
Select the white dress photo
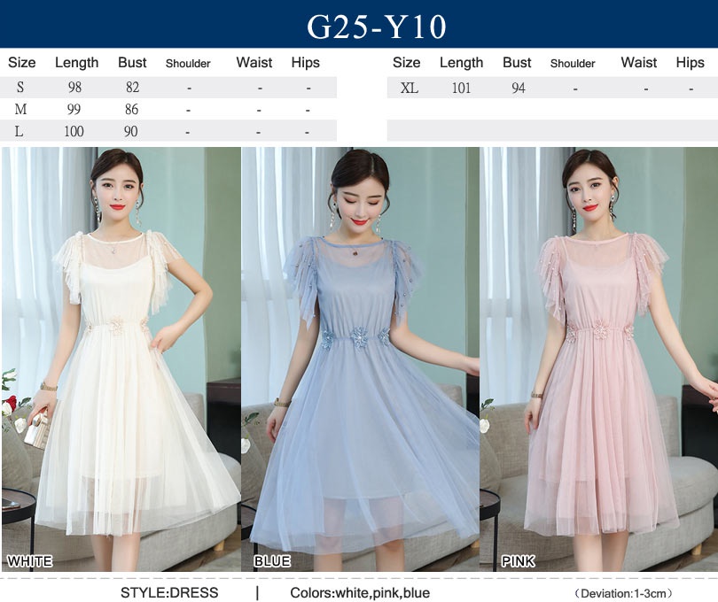(x=121, y=359)
